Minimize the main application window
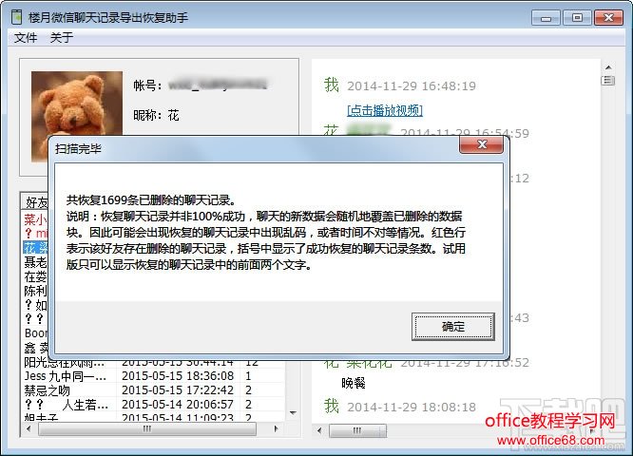This screenshot has width=633, height=456. tap(546, 18)
